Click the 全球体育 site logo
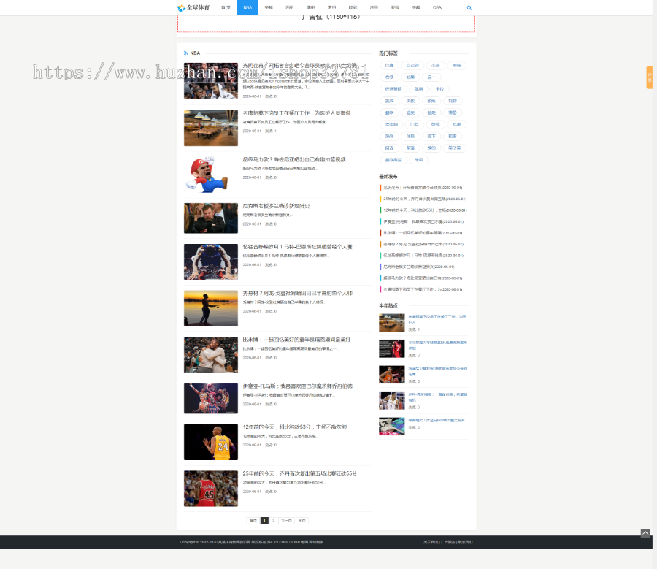 pyautogui.click(x=193, y=8)
